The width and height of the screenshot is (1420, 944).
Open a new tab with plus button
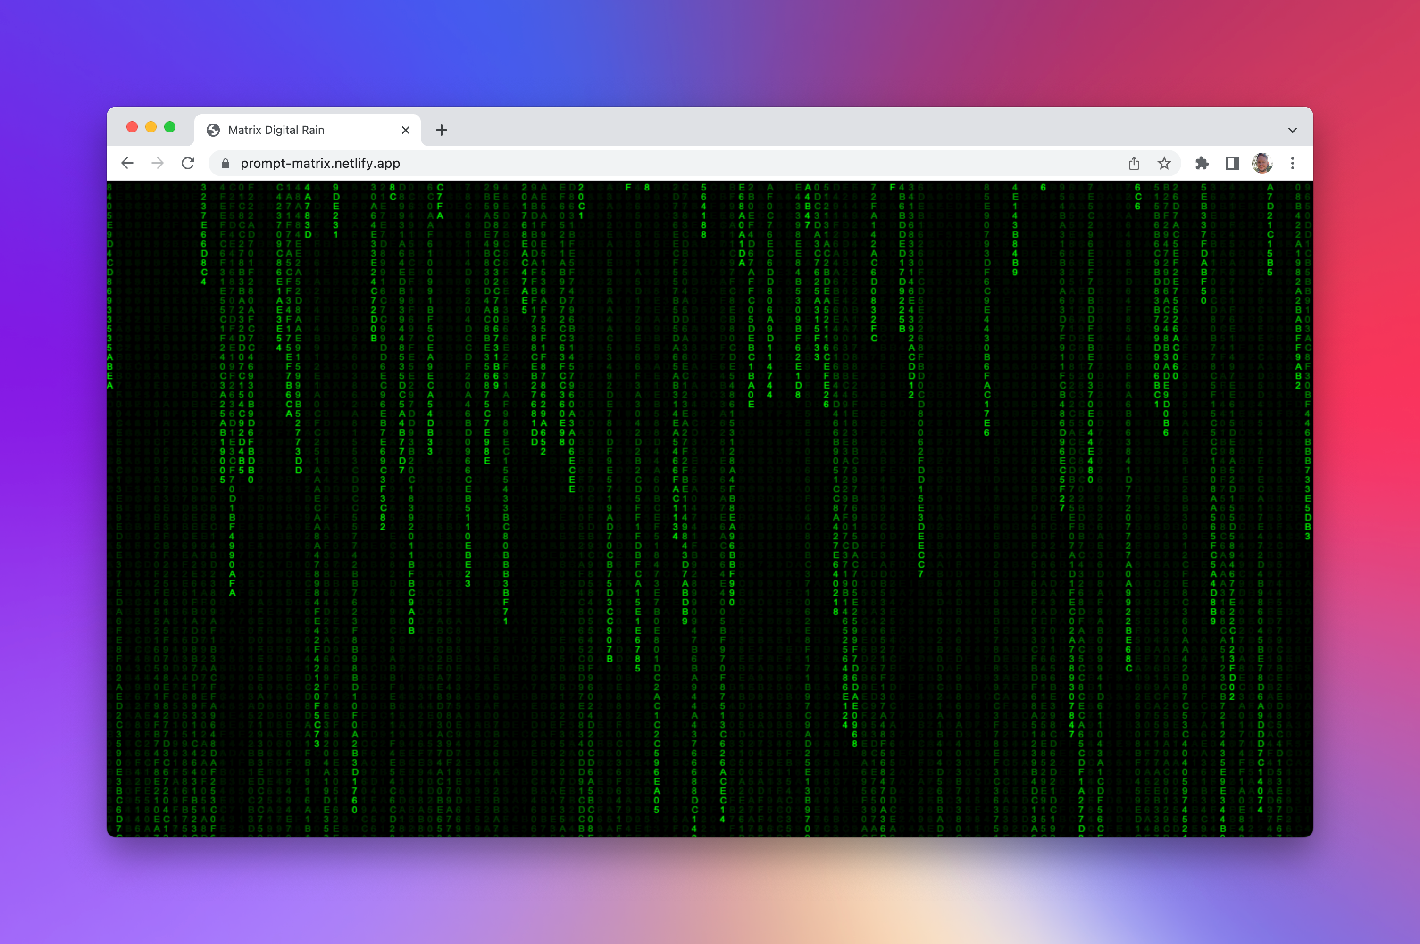pyautogui.click(x=442, y=130)
